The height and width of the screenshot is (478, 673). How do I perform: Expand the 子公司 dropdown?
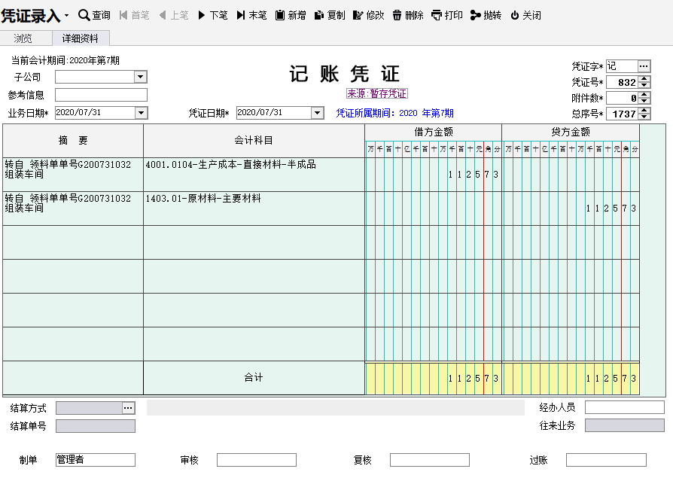(x=141, y=77)
